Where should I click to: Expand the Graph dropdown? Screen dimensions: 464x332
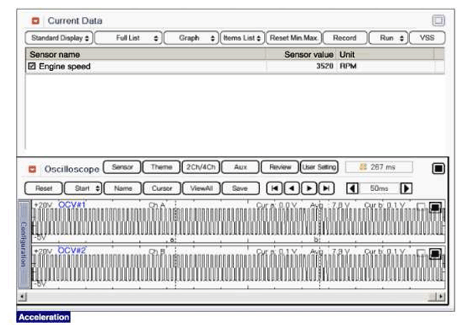pos(192,38)
